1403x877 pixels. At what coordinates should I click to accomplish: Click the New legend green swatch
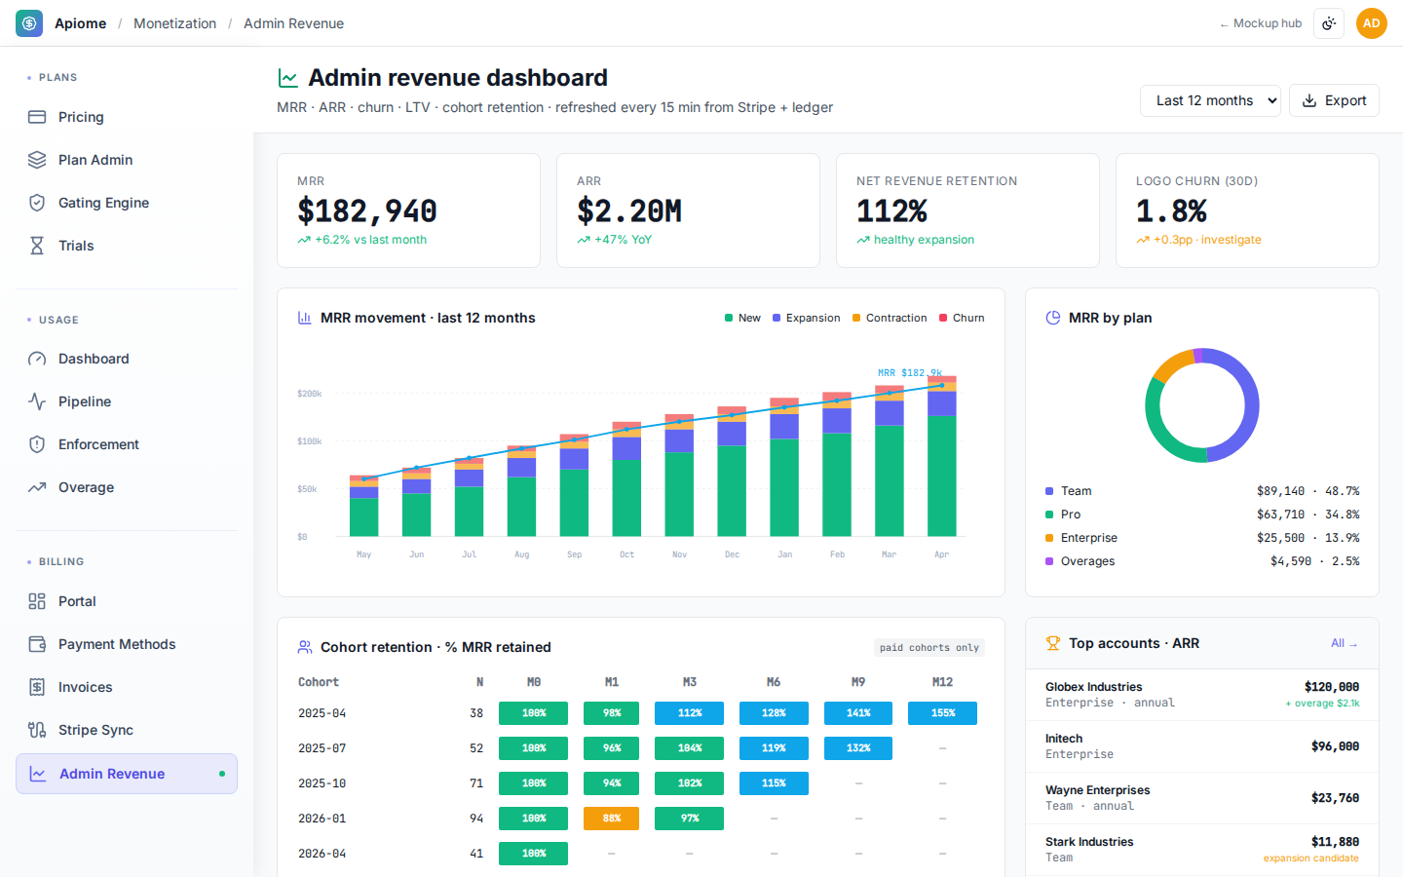(729, 318)
